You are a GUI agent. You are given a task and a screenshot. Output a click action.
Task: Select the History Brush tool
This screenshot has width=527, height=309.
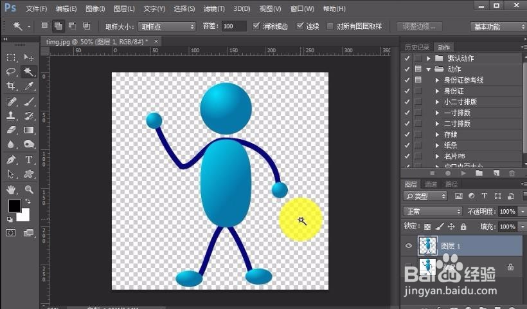pos(28,116)
